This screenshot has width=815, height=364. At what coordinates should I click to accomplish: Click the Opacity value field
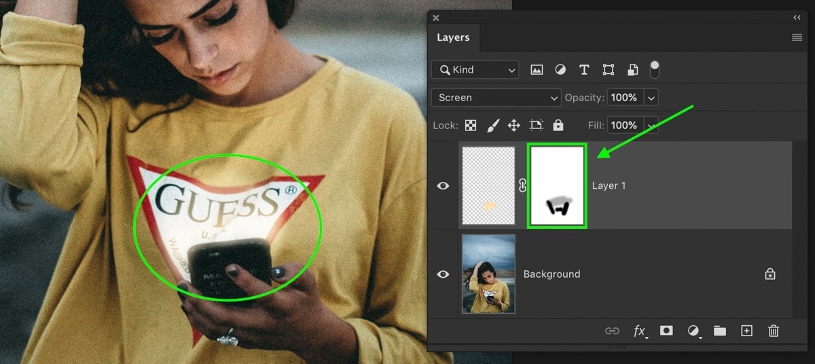point(623,97)
